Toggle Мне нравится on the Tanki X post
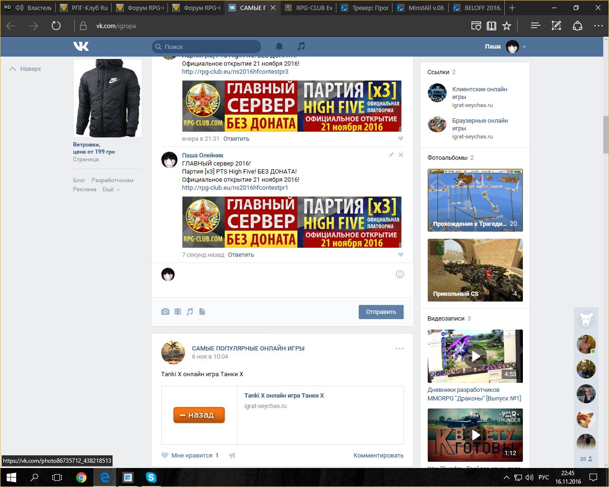 click(x=190, y=456)
